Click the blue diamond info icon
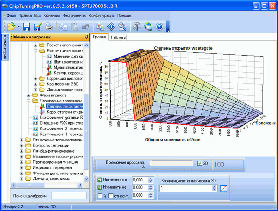 pos(111,26)
